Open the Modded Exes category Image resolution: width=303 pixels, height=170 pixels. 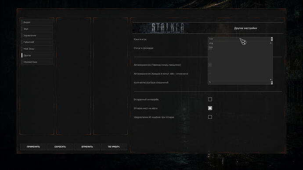click(37, 62)
